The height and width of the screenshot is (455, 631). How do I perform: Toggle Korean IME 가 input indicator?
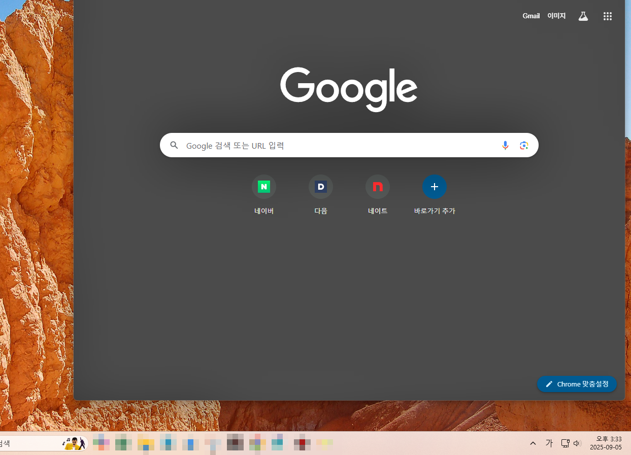click(549, 443)
